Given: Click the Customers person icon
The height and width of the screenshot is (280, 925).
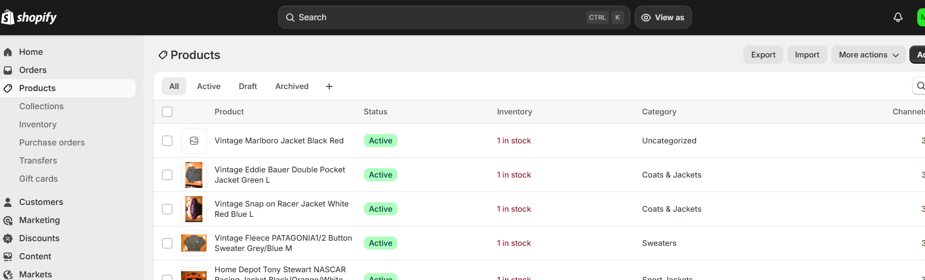Looking at the screenshot, I should tap(8, 202).
